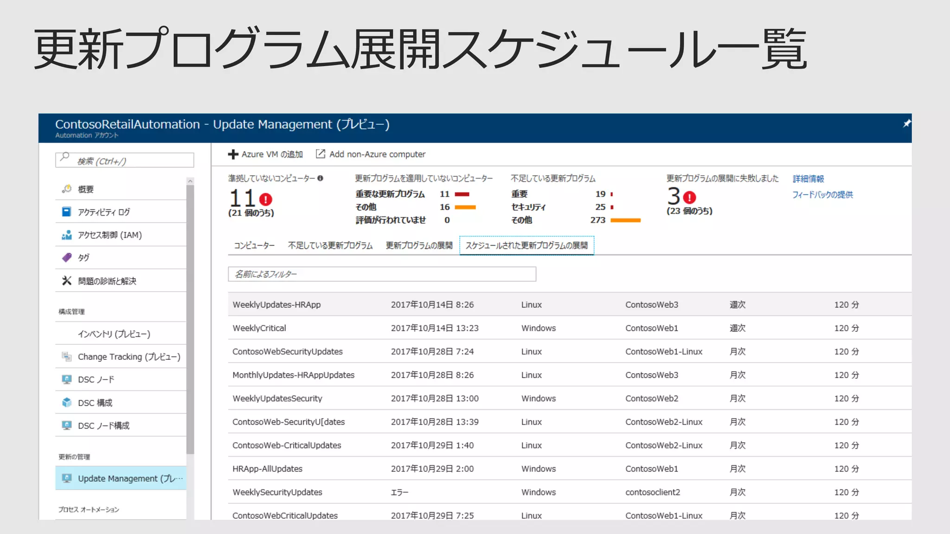Screen dimensions: 950x534
Task: Select アクセス制御 (IAM) icon
Action: pos(67,235)
